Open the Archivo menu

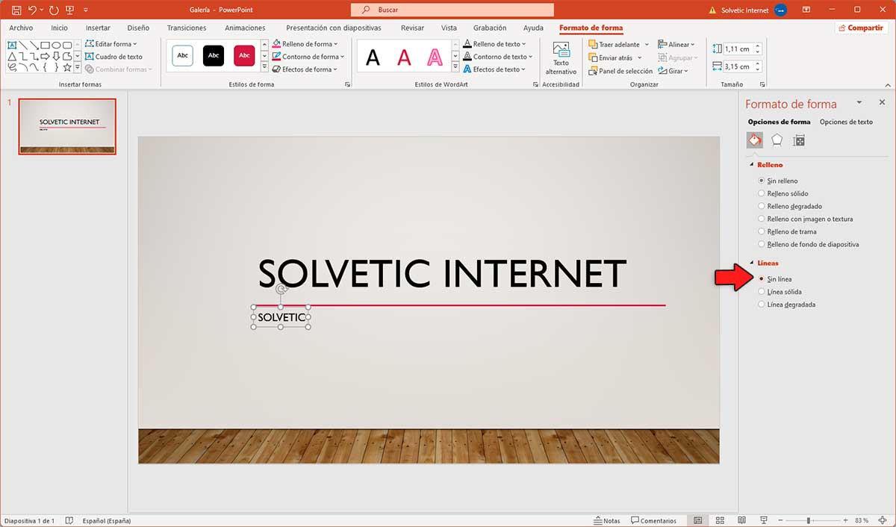pyautogui.click(x=21, y=28)
